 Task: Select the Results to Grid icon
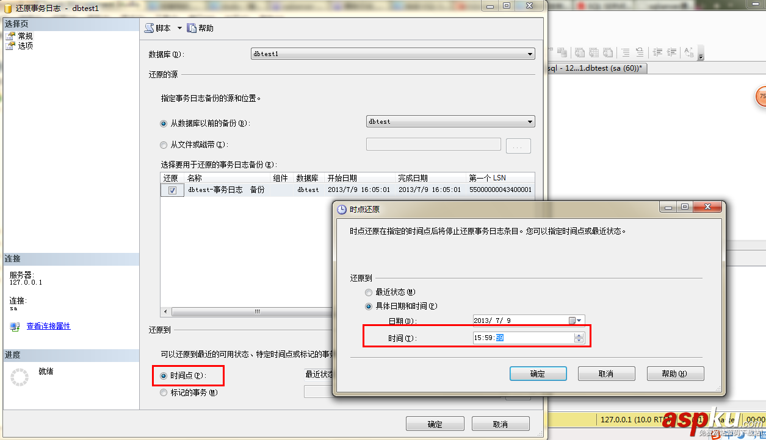tap(593, 52)
